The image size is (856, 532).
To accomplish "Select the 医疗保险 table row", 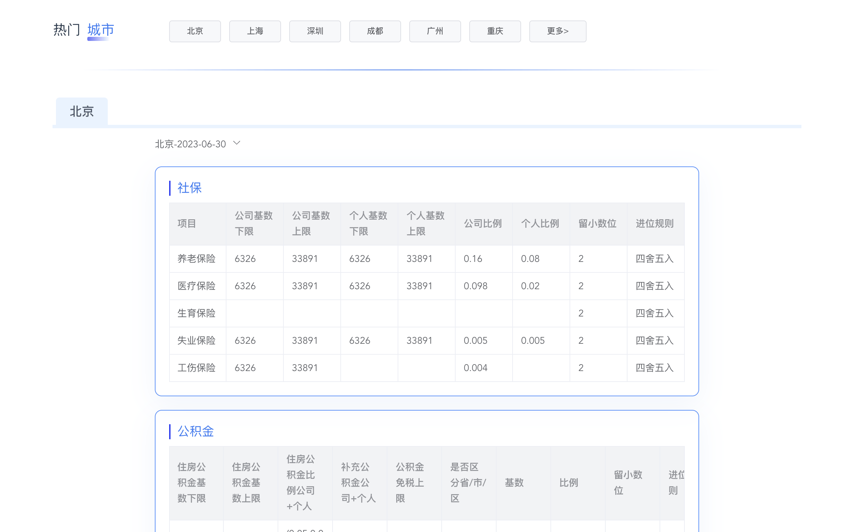I will point(196,286).
